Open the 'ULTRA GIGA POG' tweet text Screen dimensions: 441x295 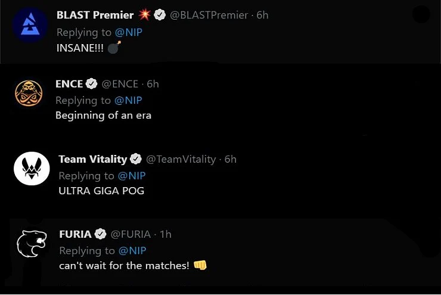pos(101,191)
